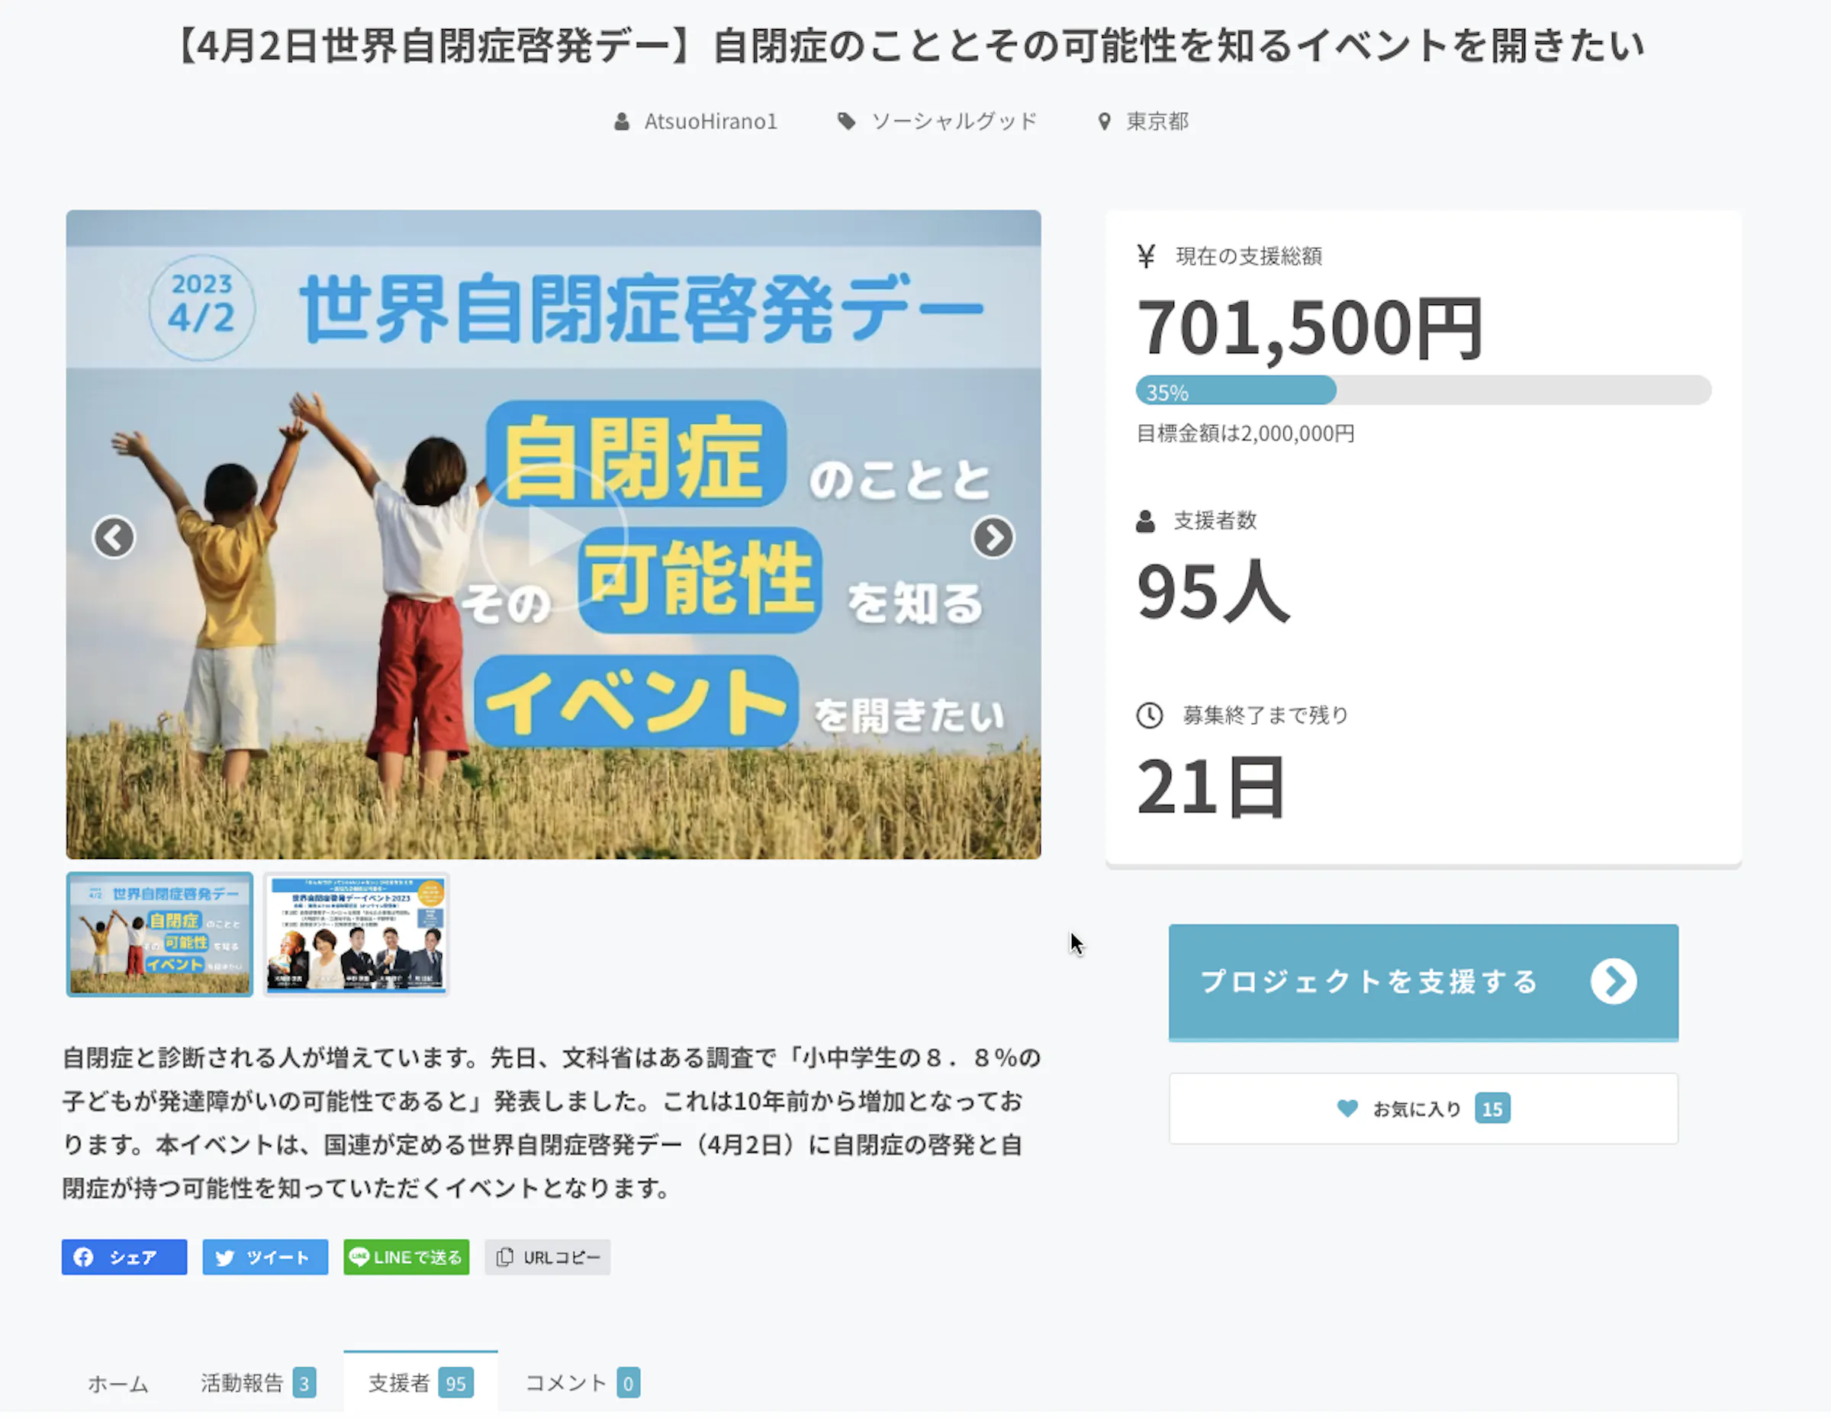Share project via Facebook シェア button

point(124,1257)
